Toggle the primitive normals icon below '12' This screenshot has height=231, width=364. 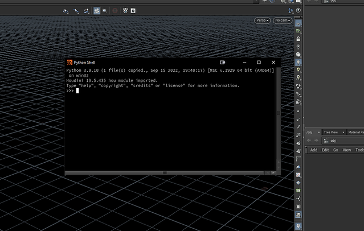tap(298, 143)
